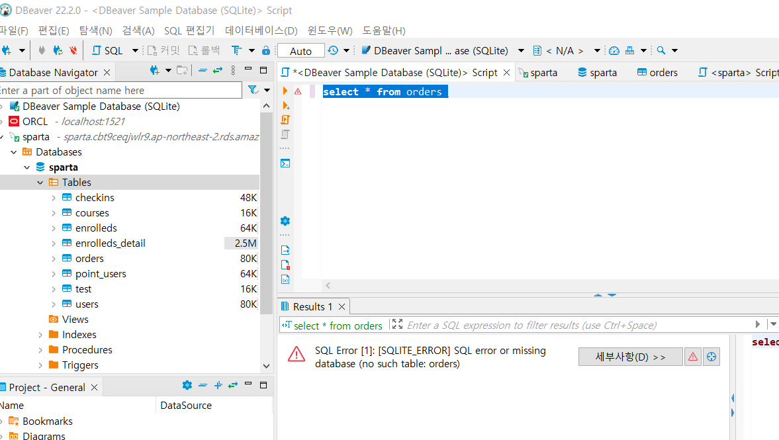Open 편집(E) menu

coord(54,30)
